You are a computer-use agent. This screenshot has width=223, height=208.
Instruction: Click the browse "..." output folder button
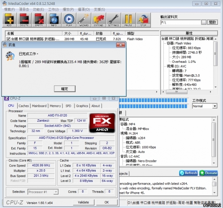tap(204, 22)
